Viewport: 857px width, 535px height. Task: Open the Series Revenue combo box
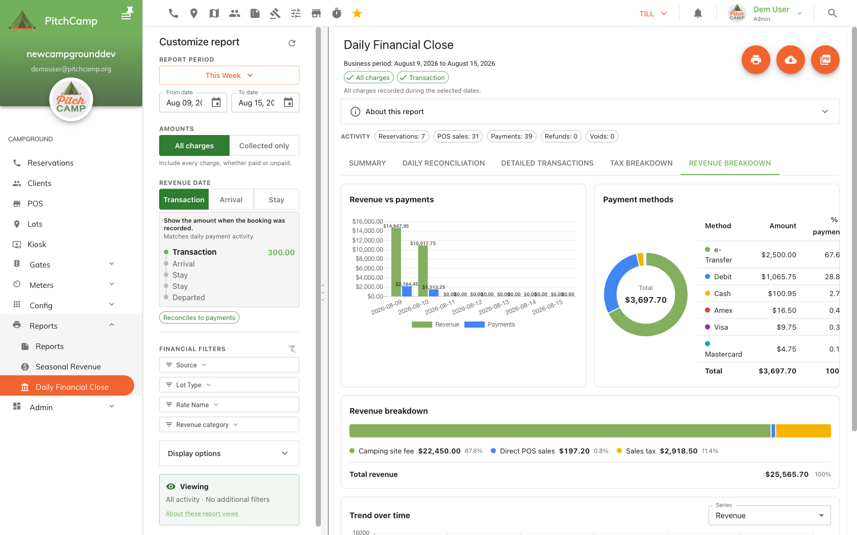pyautogui.click(x=770, y=516)
